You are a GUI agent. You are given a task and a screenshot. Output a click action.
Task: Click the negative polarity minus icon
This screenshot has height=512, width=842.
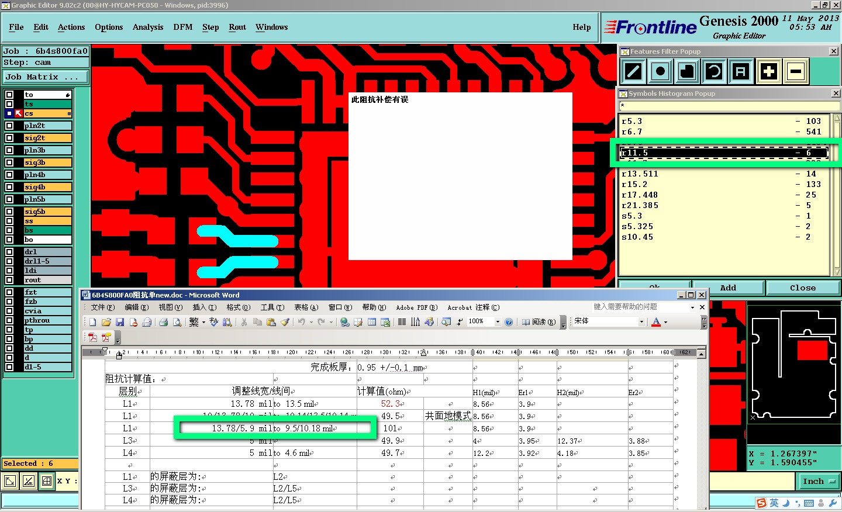(795, 72)
